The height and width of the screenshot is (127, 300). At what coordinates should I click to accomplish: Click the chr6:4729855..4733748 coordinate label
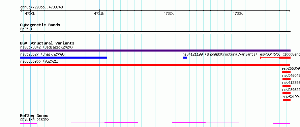(x=41, y=7)
